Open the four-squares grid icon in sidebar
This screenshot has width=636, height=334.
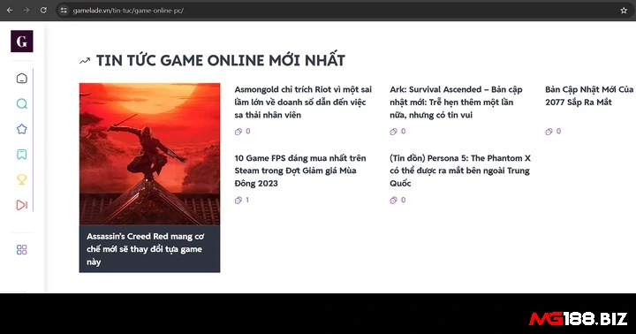pyautogui.click(x=22, y=249)
